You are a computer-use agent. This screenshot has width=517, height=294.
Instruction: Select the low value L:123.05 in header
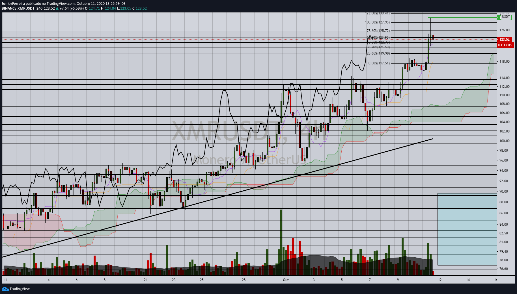124,8
